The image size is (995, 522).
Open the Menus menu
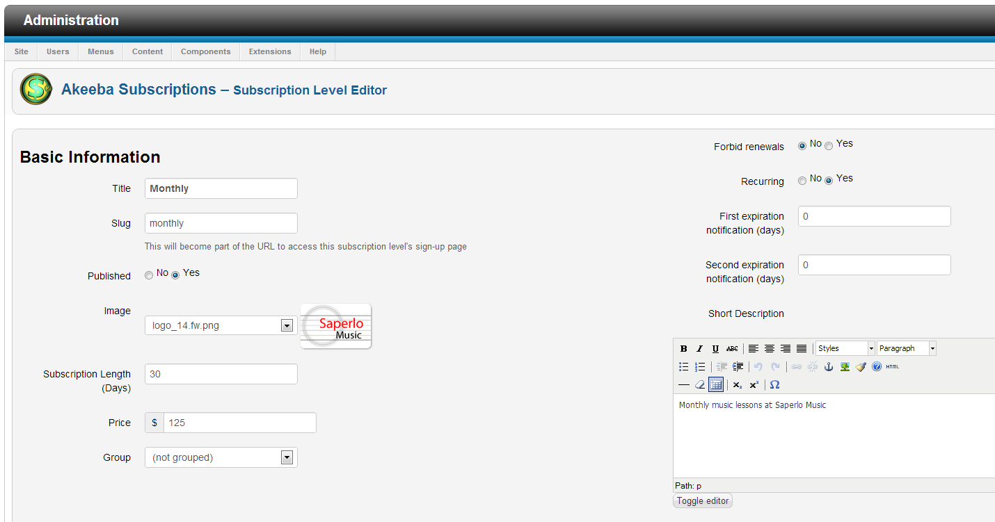coord(101,51)
